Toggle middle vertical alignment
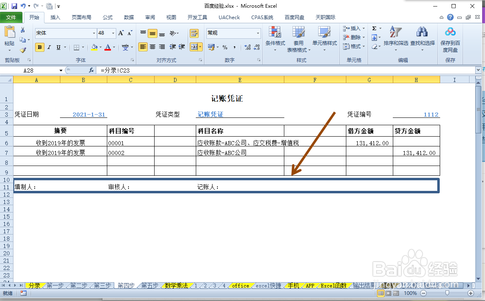 coord(153,33)
